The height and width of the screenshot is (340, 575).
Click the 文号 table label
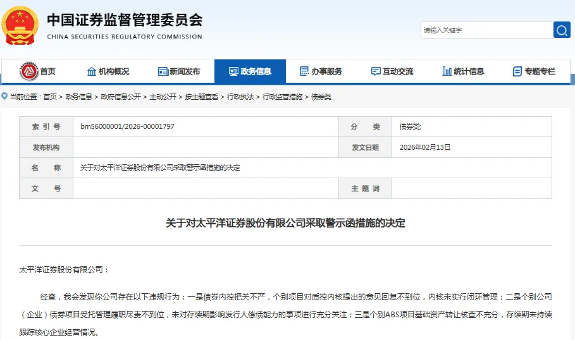46,188
